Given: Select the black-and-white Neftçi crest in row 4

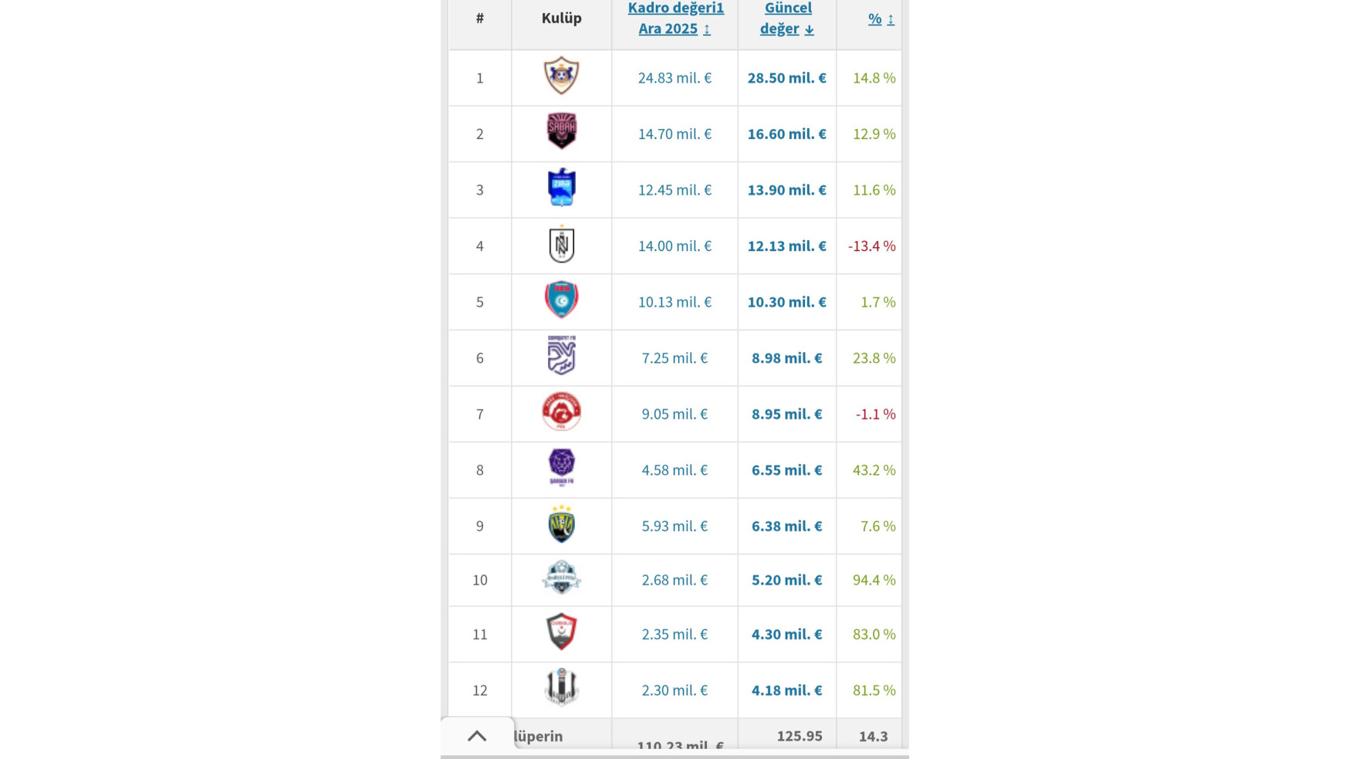Looking at the screenshot, I should (x=561, y=244).
